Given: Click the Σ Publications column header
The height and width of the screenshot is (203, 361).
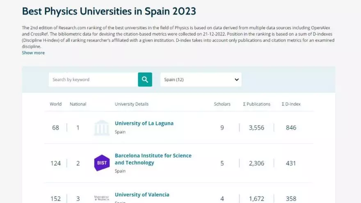Looking at the screenshot, I should coord(257,104).
